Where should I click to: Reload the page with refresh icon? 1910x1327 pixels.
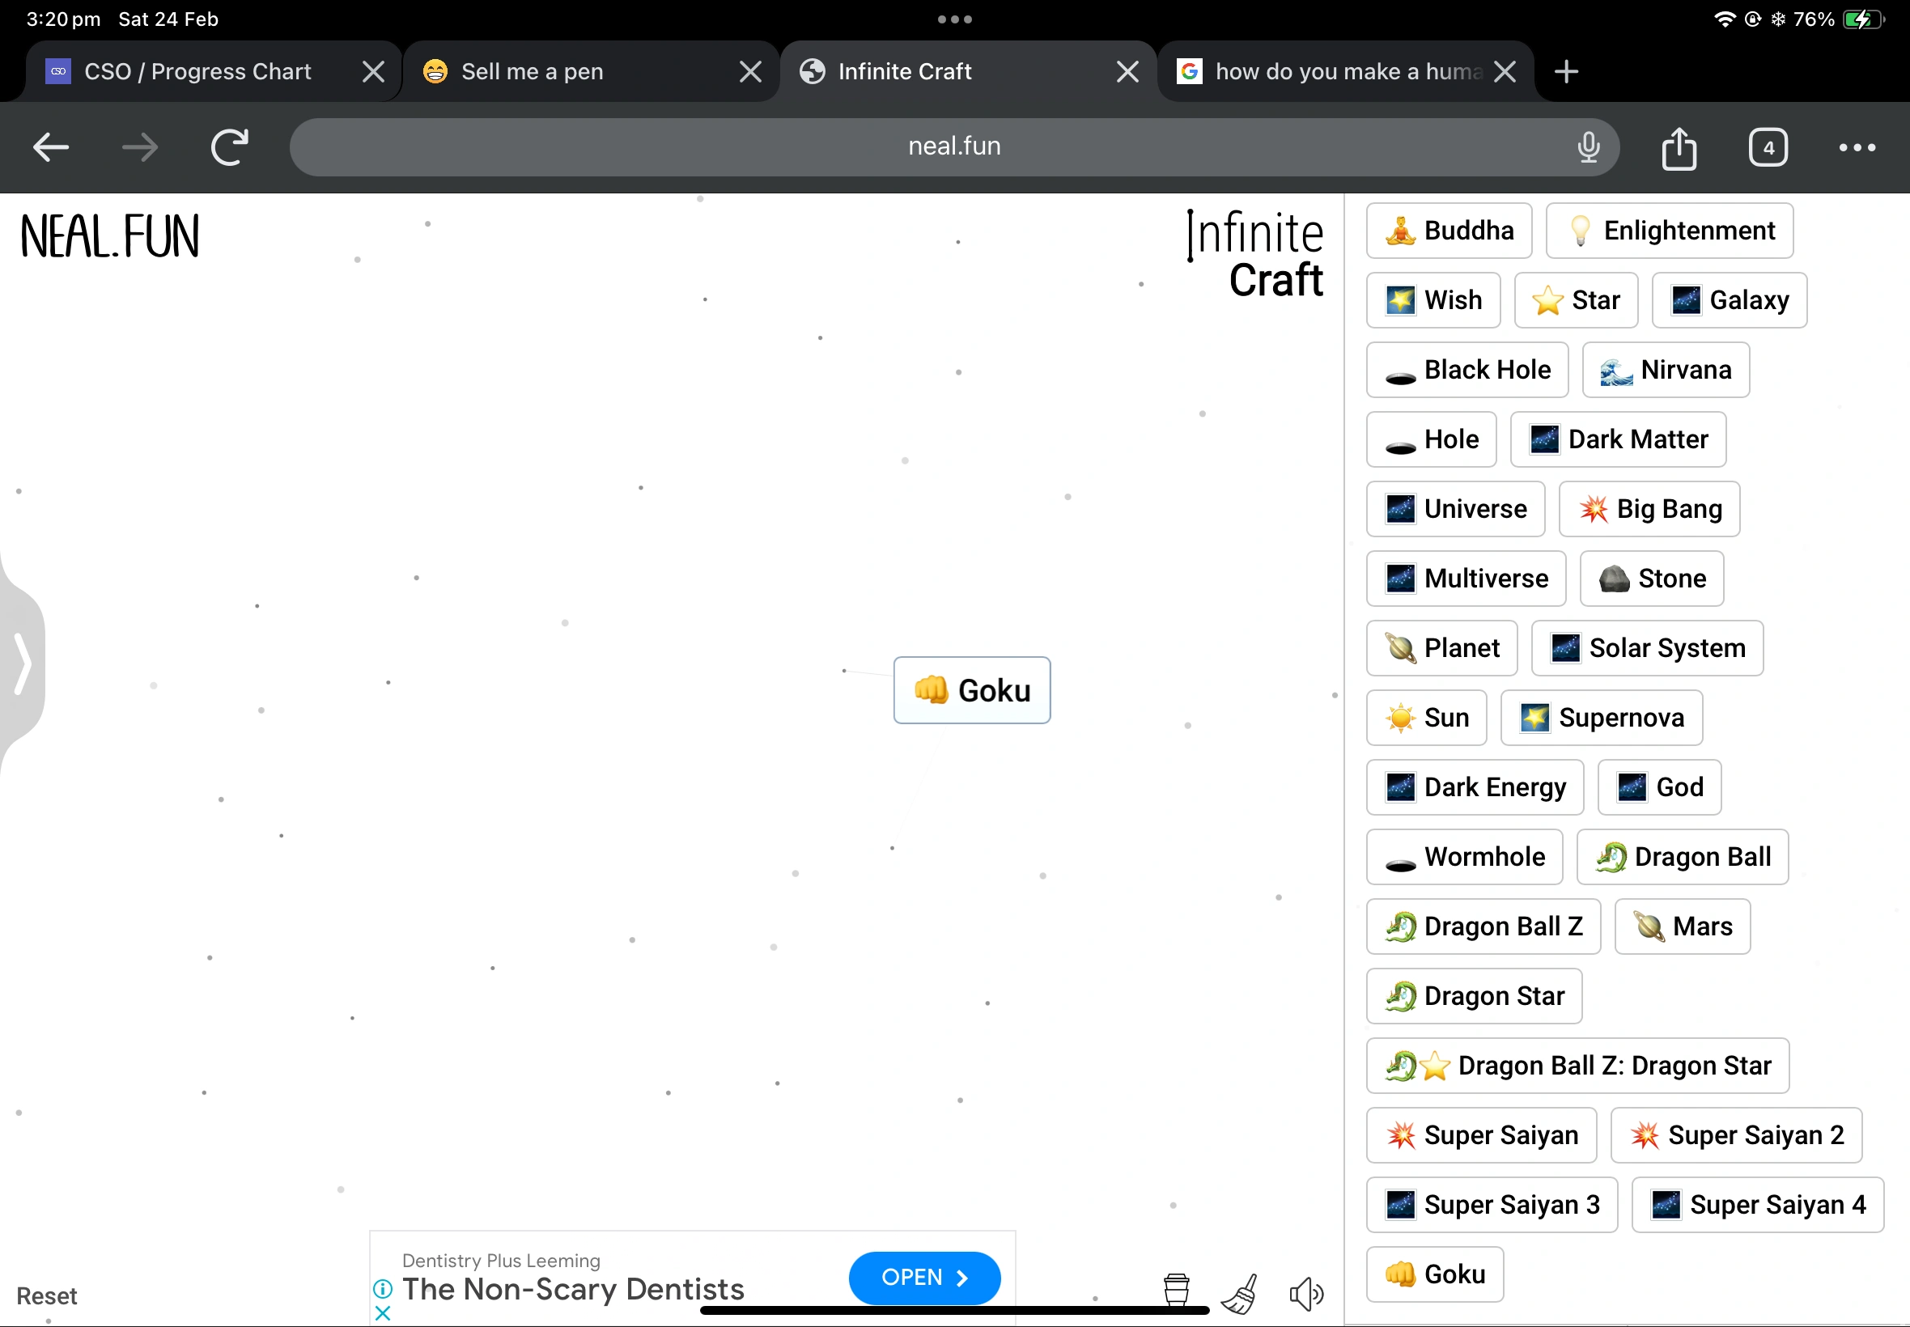coord(230,148)
